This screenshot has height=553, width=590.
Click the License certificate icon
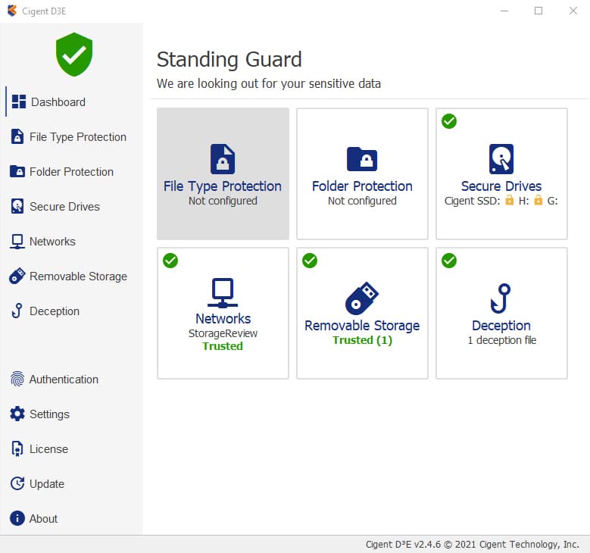click(x=17, y=448)
